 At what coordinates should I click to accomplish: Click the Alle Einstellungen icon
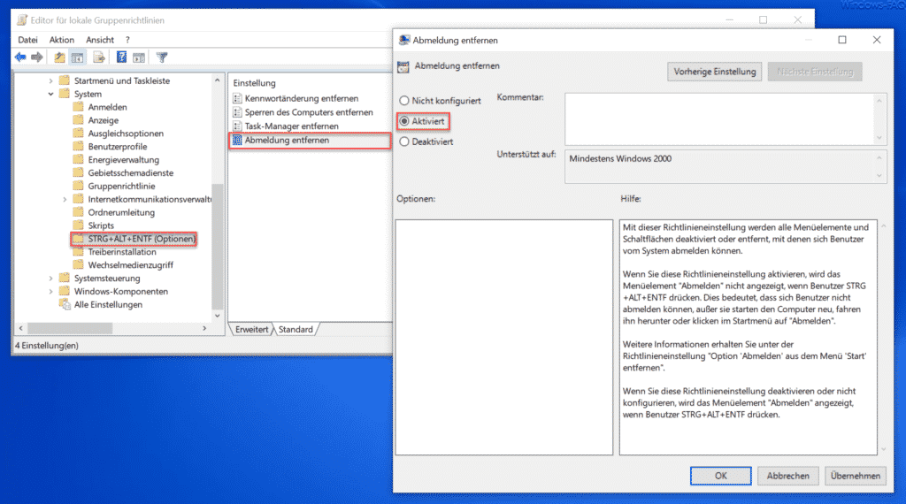coord(65,304)
